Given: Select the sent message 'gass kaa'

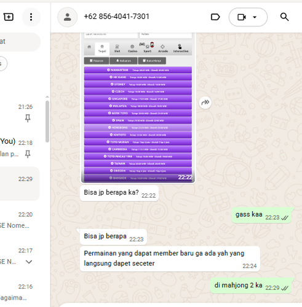Looking at the screenshot, I should [x=261, y=215].
